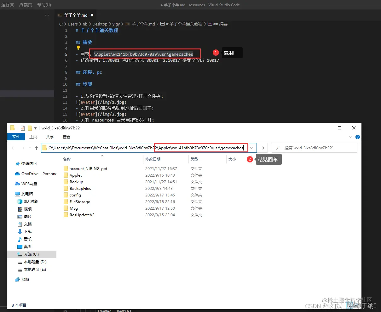381x312 pixels.
Task: Click the Users breadcrumb segment
Action: point(72,24)
